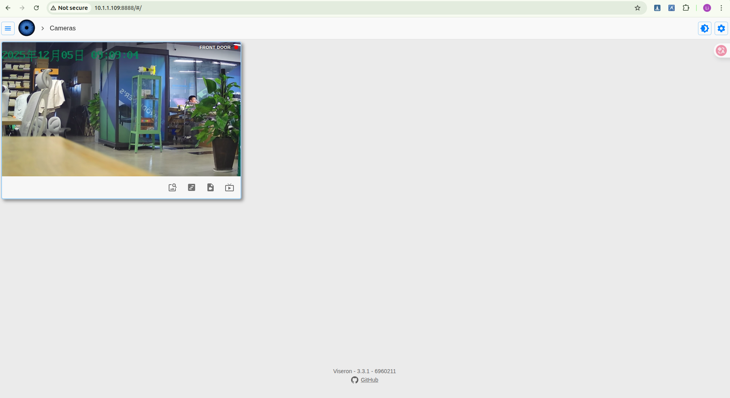This screenshot has width=730, height=398.
Task: Click the Front Door camera snapshot
Action: 121,109
